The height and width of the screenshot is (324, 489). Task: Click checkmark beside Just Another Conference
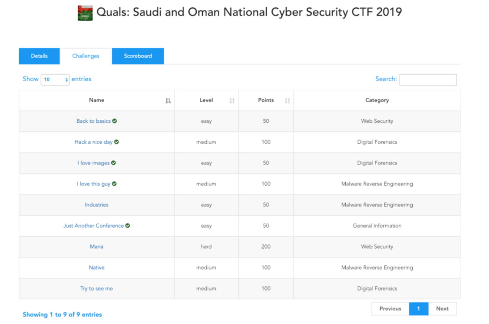click(x=128, y=226)
